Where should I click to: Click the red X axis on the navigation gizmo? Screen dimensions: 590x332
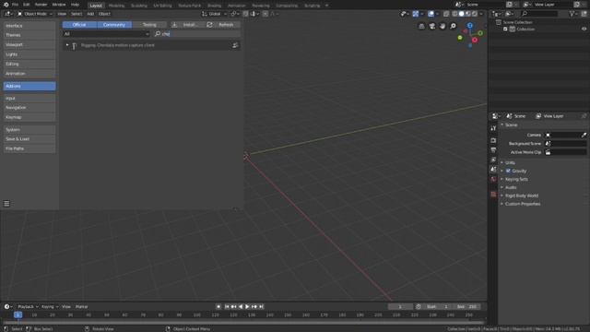coord(475,40)
